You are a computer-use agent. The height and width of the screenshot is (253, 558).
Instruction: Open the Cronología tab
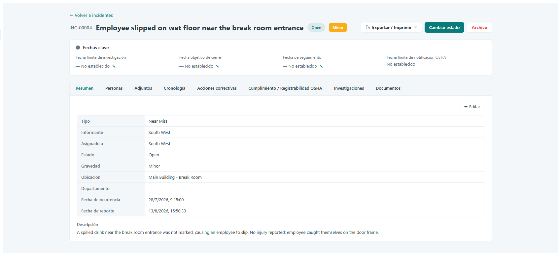click(x=175, y=88)
